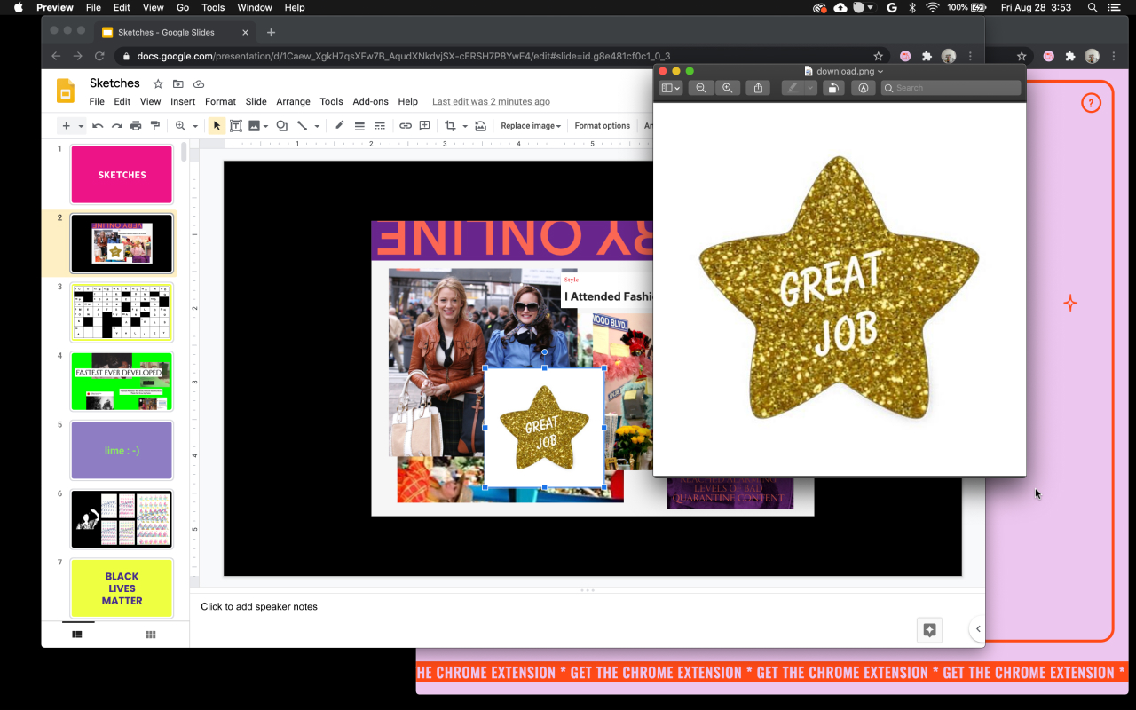1136x710 pixels.
Task: Switch to grid view of slides
Action: [x=151, y=635]
